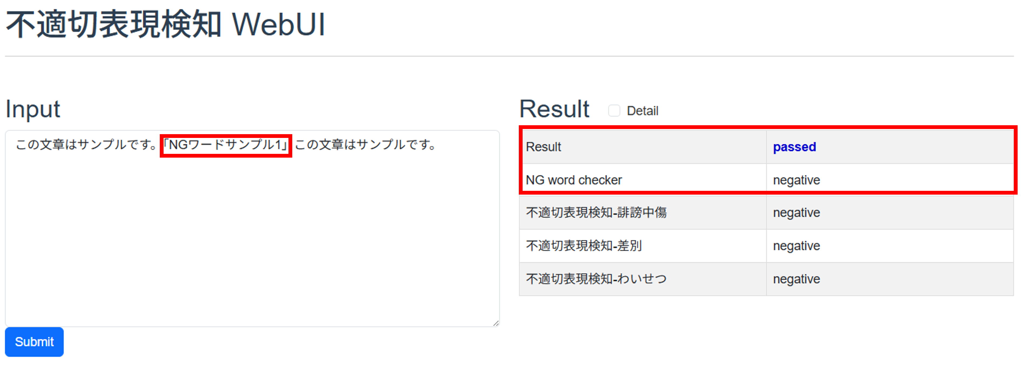The width and height of the screenshot is (1026, 366).
Task: Click the blue 'passed' result value
Action: (x=794, y=147)
